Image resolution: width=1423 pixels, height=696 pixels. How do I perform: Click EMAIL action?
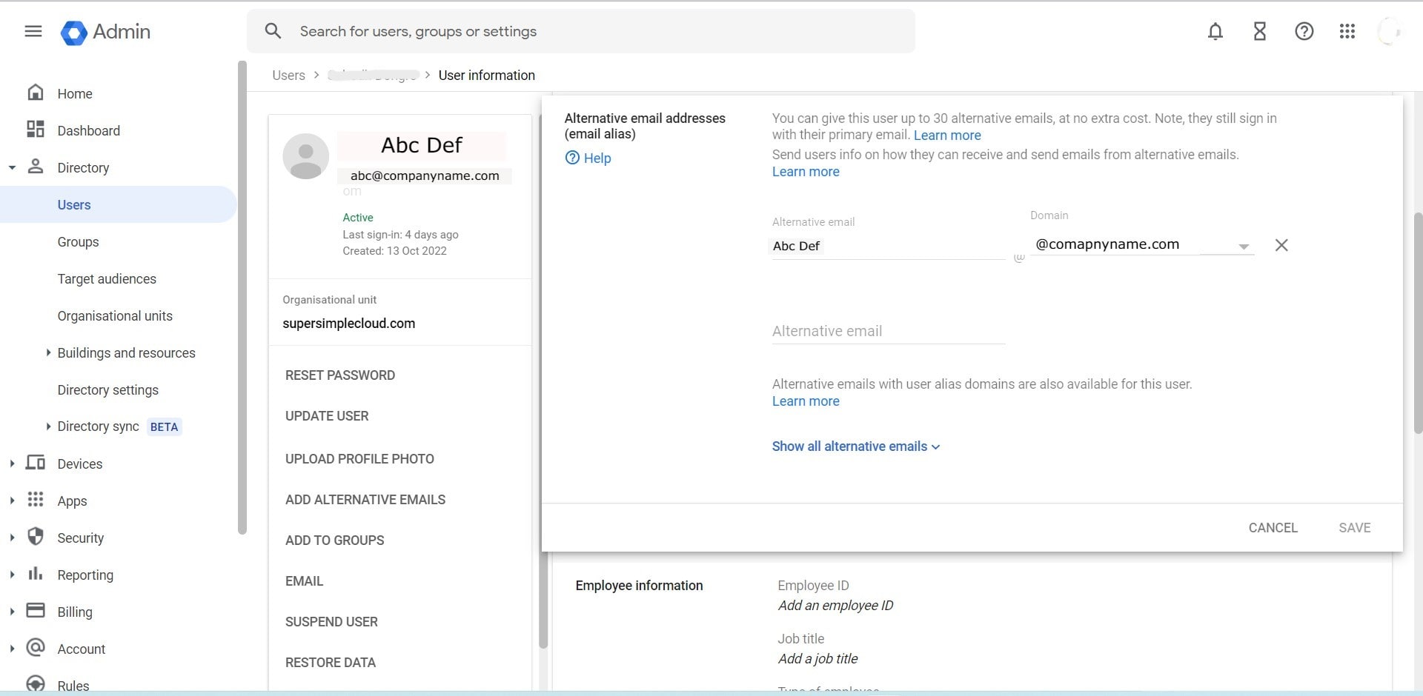click(304, 581)
